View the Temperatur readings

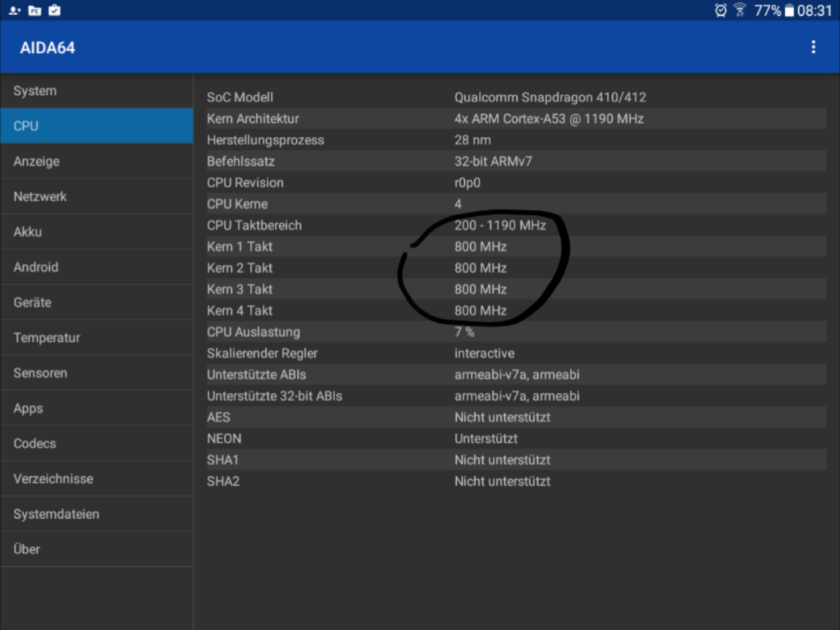pos(97,338)
